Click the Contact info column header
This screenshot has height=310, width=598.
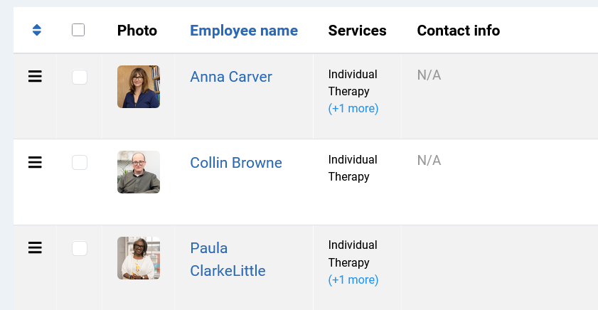[458, 31]
